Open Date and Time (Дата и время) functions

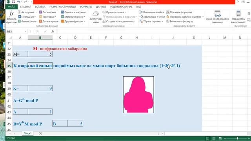[x=49, y=21]
